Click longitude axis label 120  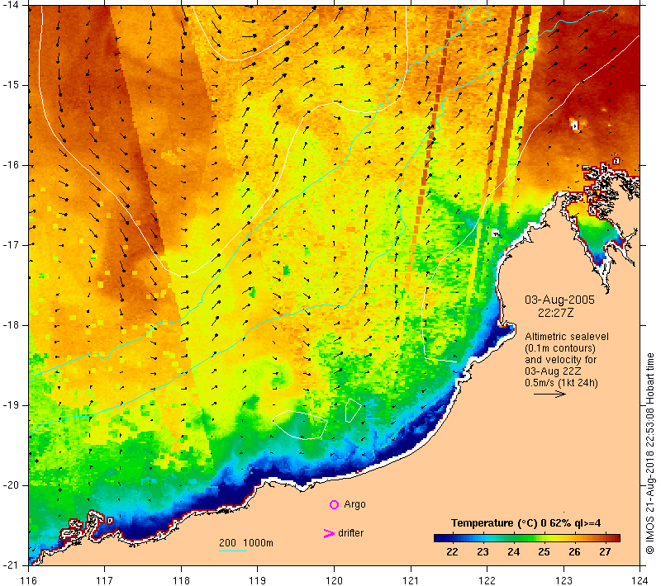click(335, 580)
